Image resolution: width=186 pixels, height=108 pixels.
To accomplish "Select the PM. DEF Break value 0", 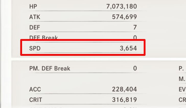I will pos(135,68).
